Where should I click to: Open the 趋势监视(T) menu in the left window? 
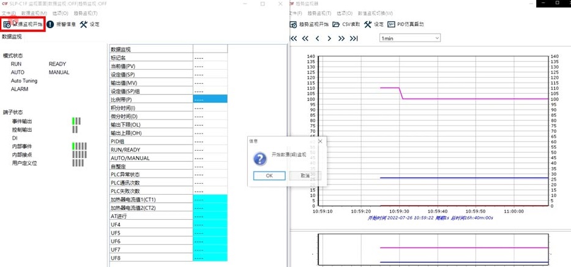click(85, 13)
